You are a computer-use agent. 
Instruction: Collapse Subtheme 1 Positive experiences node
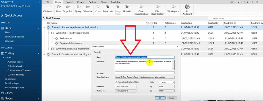point(49,33)
